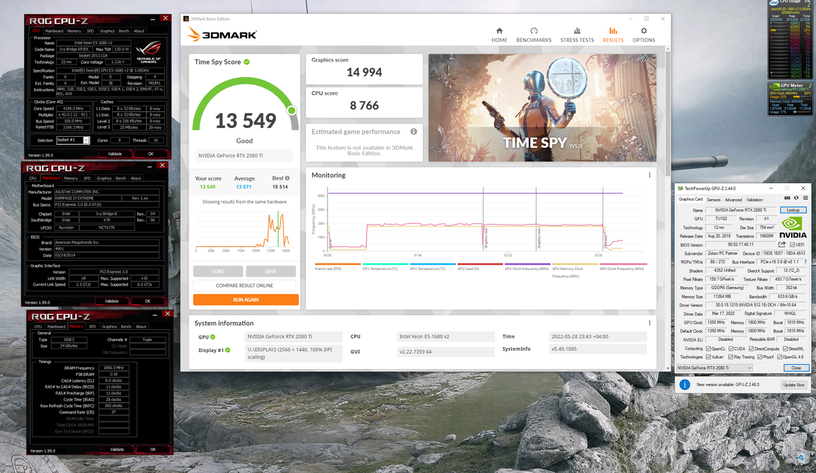Click the GPU Meter gadget header

[x=791, y=85]
